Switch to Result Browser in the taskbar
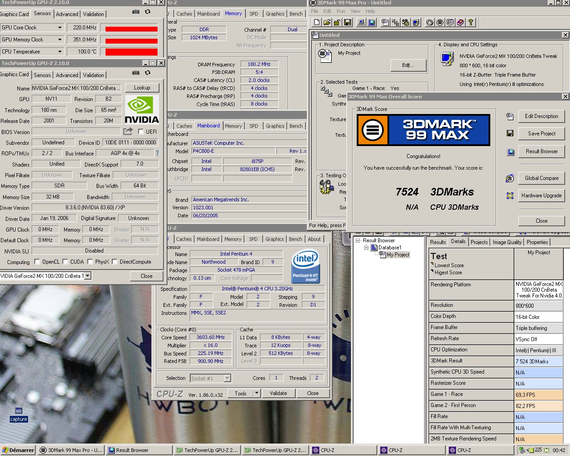 [138, 450]
